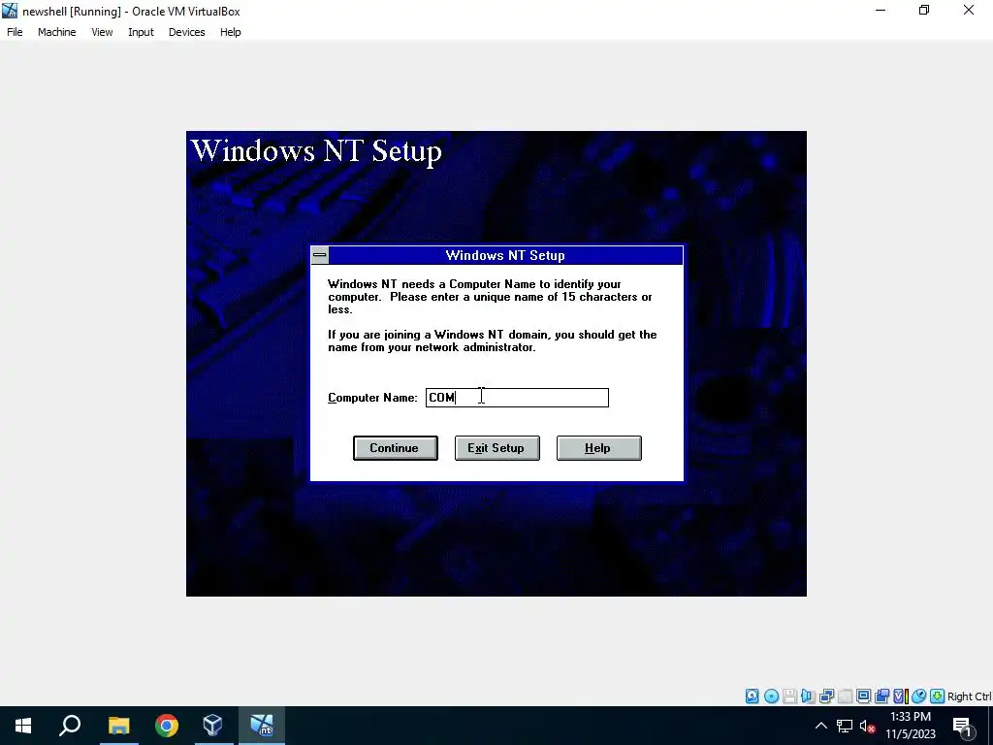Screen dimensions: 993x745
Task: Click the VirtualBox hard disk activity icon
Action: pos(752,696)
